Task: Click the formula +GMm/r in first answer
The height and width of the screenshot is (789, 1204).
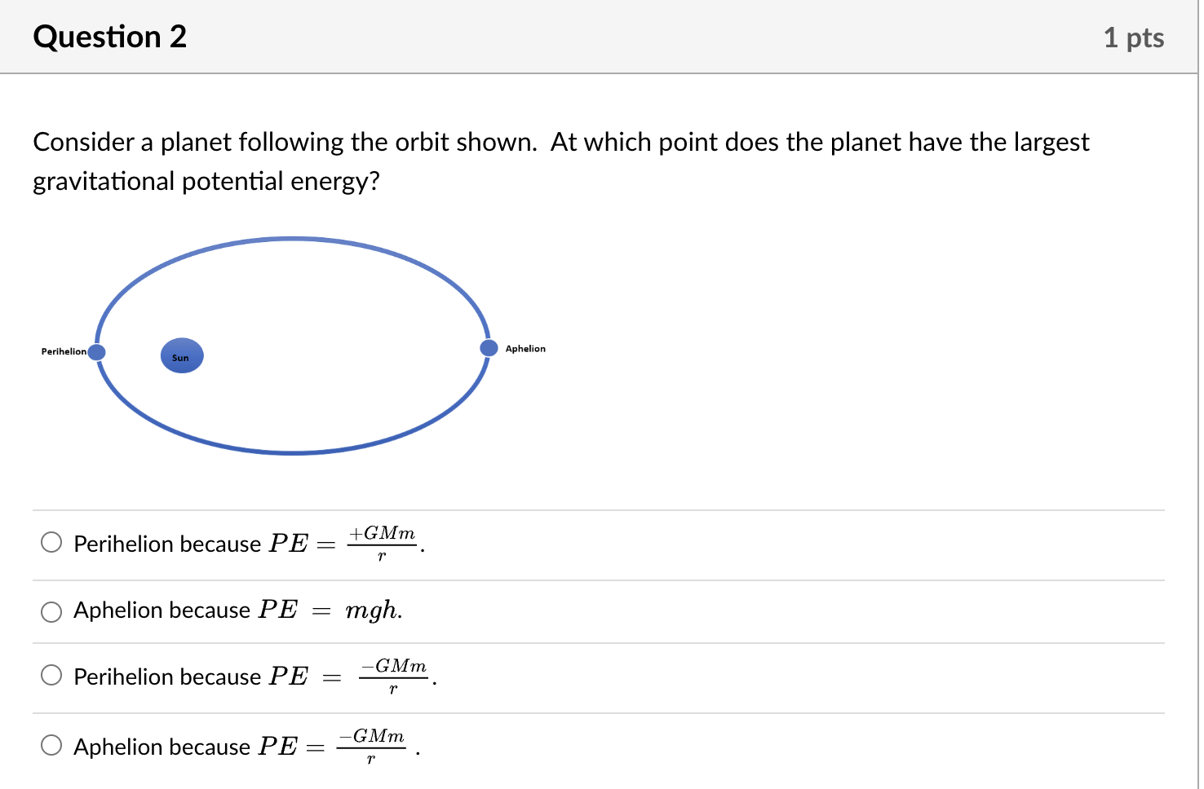Action: click(382, 544)
